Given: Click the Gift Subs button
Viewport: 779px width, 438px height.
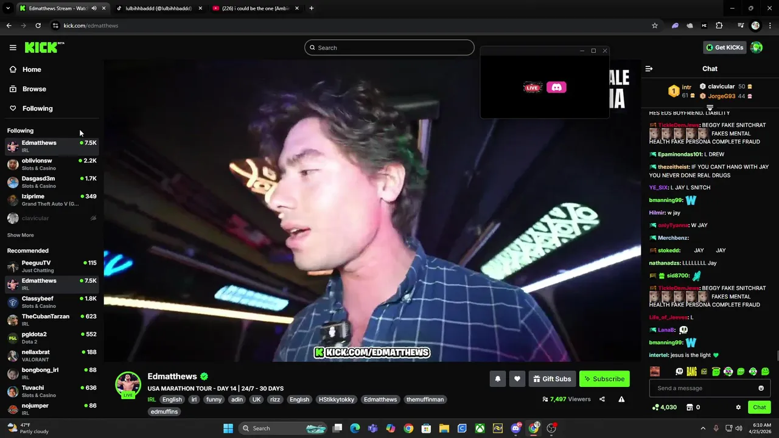Looking at the screenshot, I should coord(552,379).
